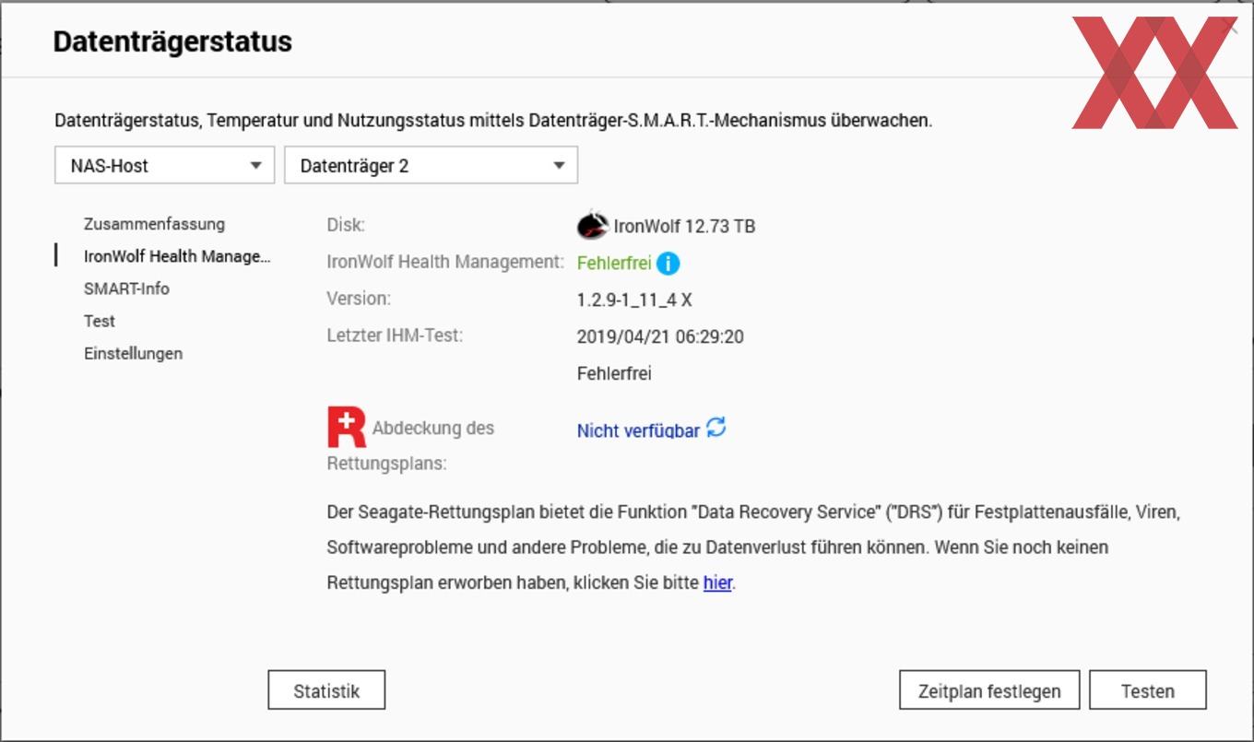
Task: Click the Statistik button
Action: [326, 690]
